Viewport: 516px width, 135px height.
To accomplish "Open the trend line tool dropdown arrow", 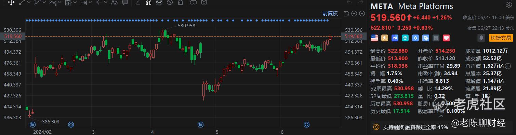I will click(x=28, y=2).
